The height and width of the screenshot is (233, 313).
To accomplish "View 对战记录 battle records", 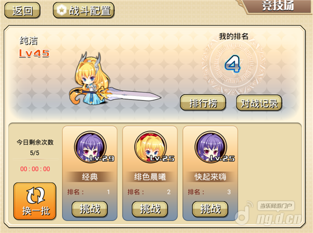I will [x=259, y=103].
